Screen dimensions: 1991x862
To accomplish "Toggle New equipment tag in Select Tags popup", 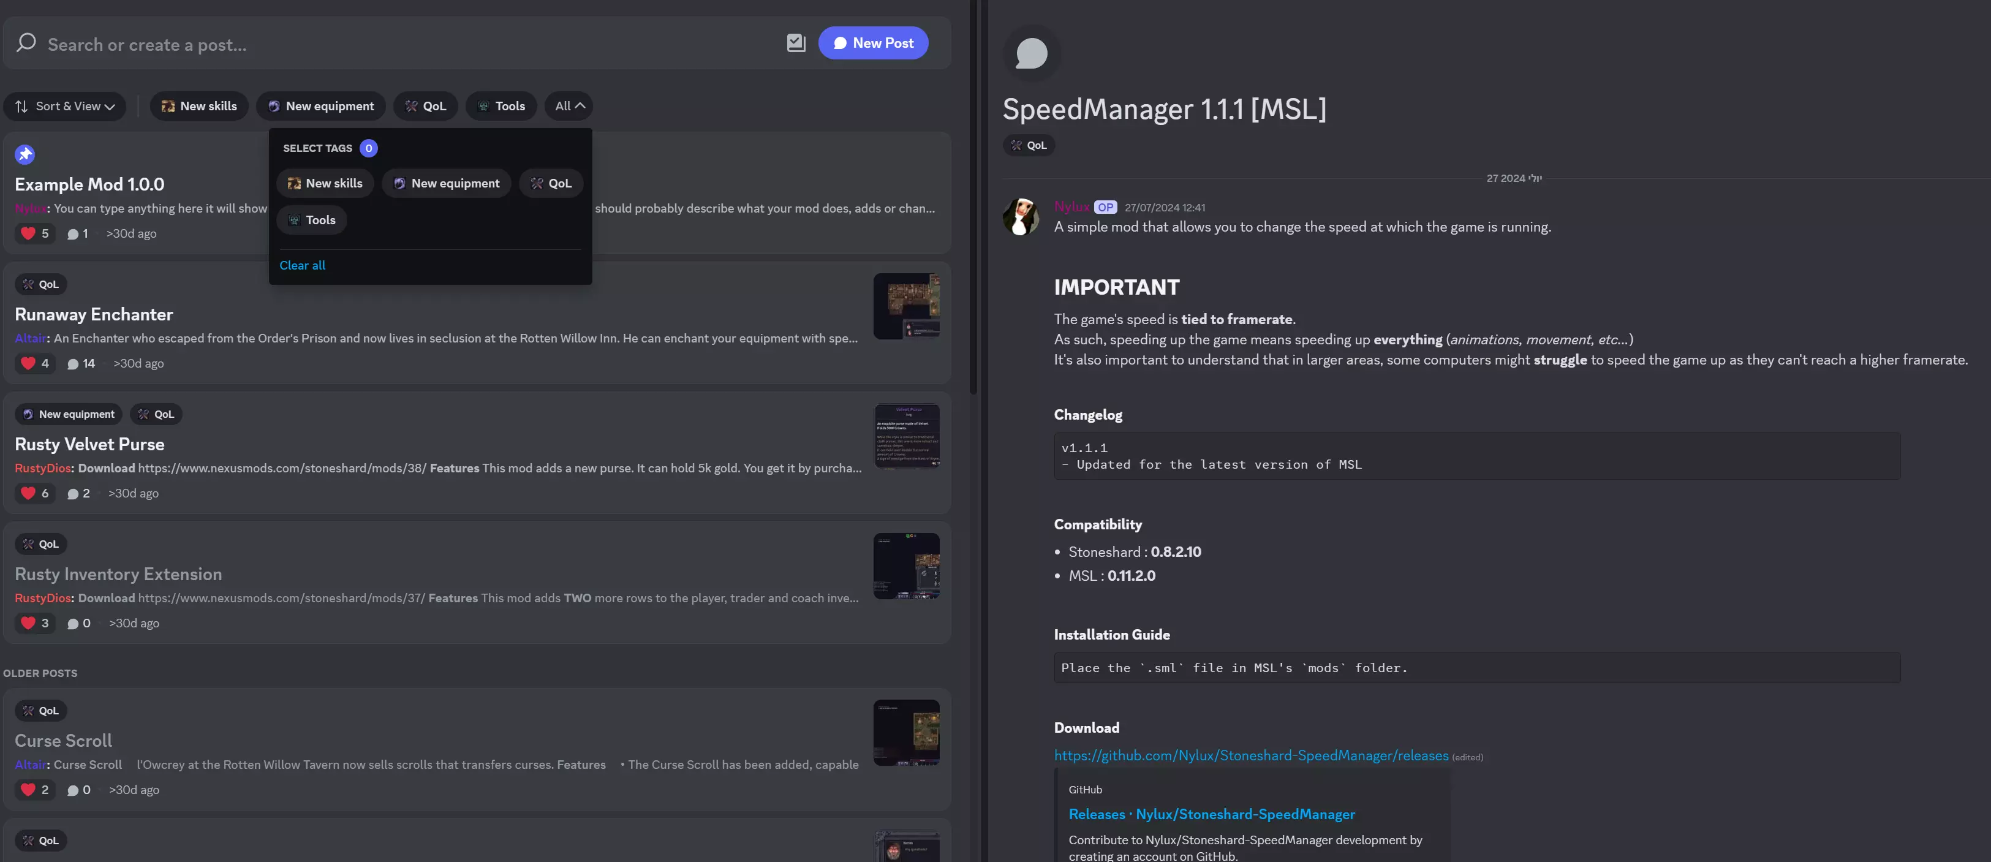I will pyautogui.click(x=446, y=183).
